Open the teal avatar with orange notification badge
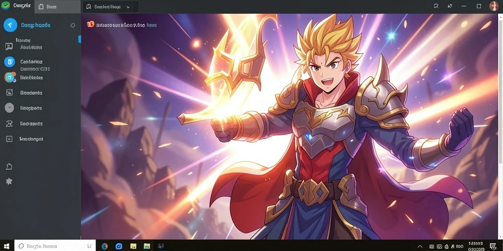The width and height of the screenshot is (503, 251). pyautogui.click(x=10, y=77)
